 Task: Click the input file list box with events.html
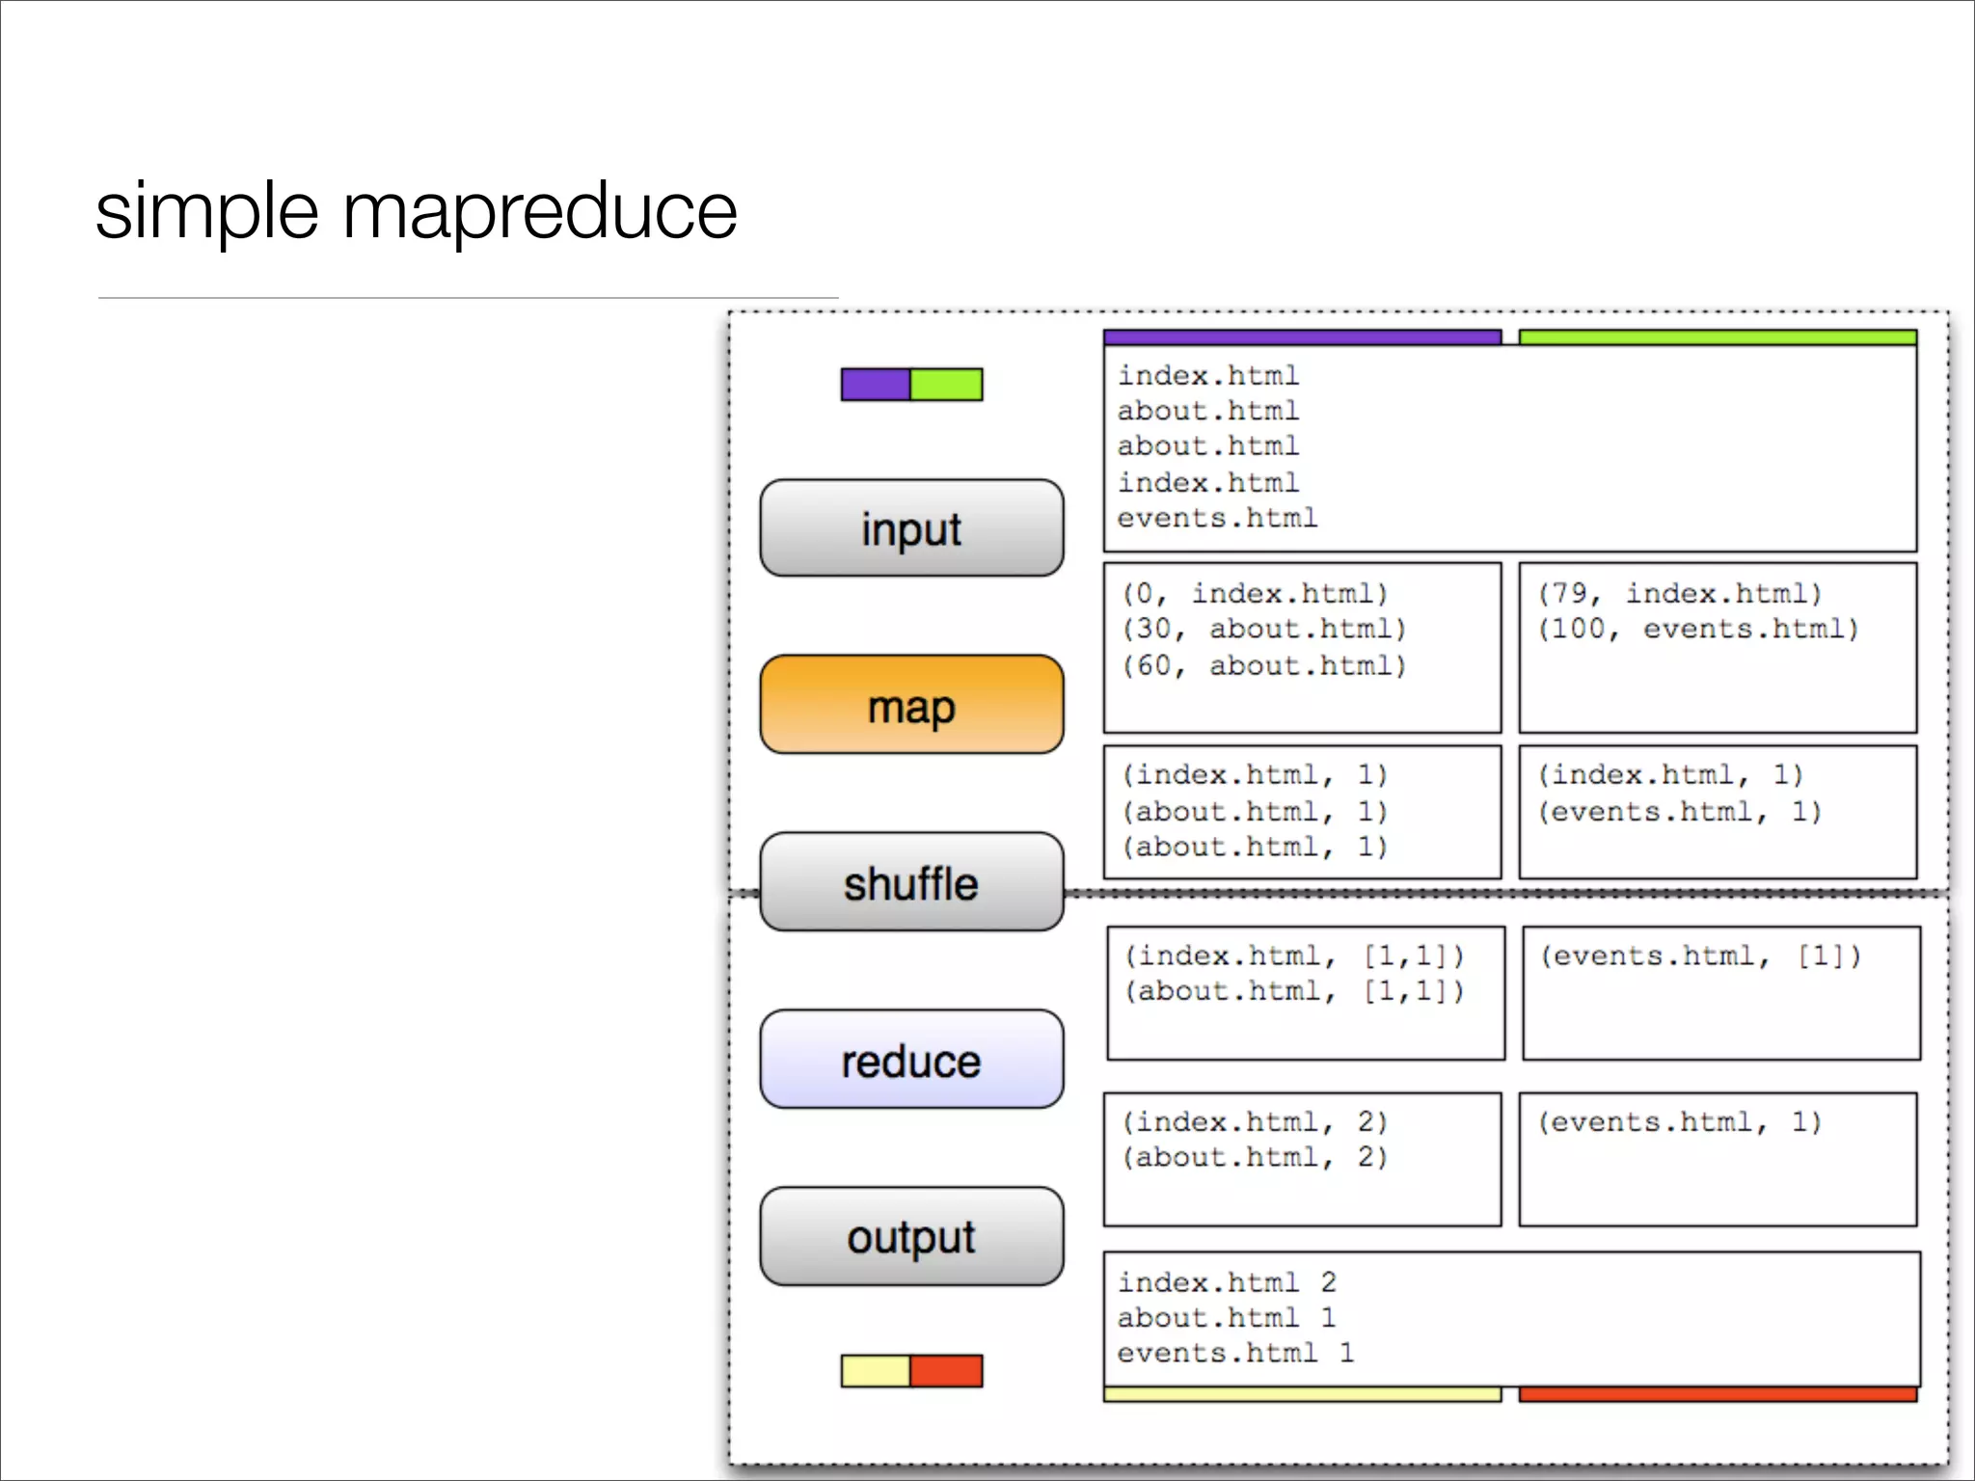pos(1509,448)
